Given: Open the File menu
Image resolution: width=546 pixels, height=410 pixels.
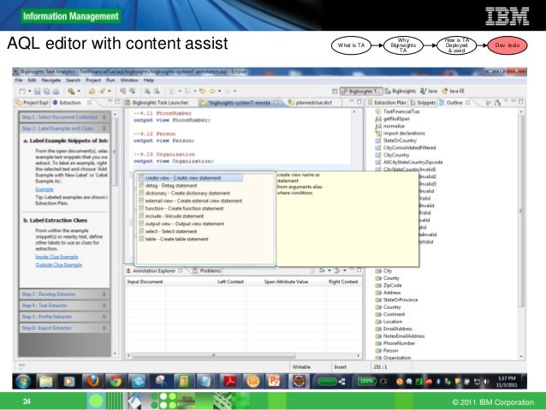Looking at the screenshot, I should [19, 80].
